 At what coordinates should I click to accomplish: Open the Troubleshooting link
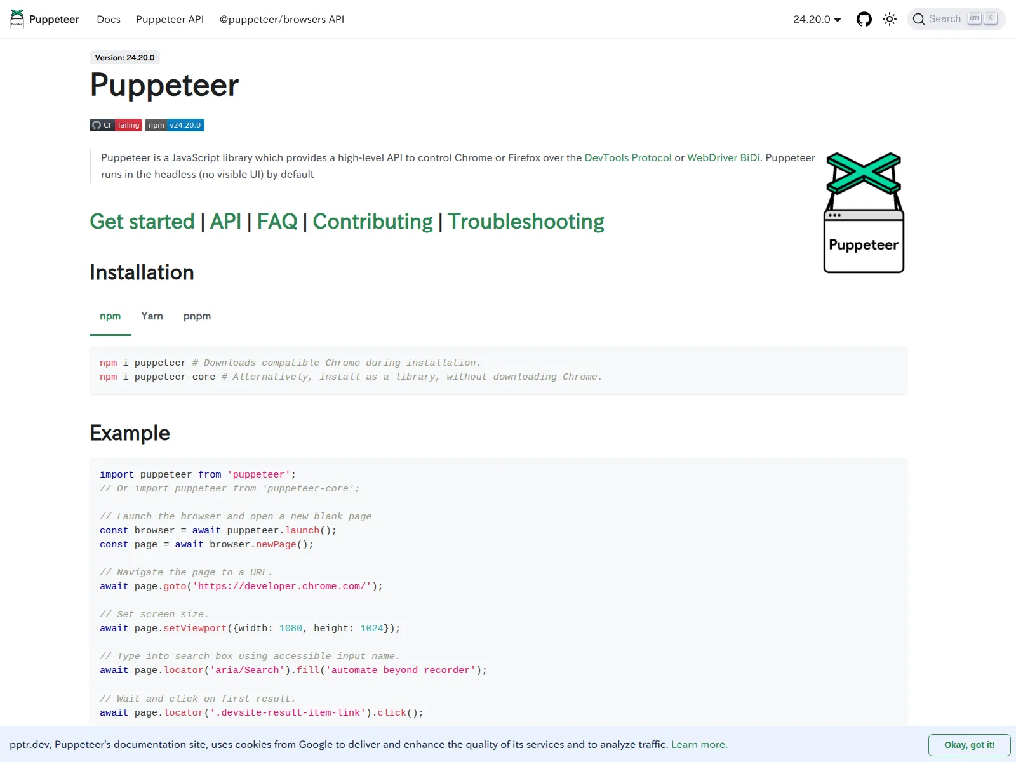[x=525, y=222]
